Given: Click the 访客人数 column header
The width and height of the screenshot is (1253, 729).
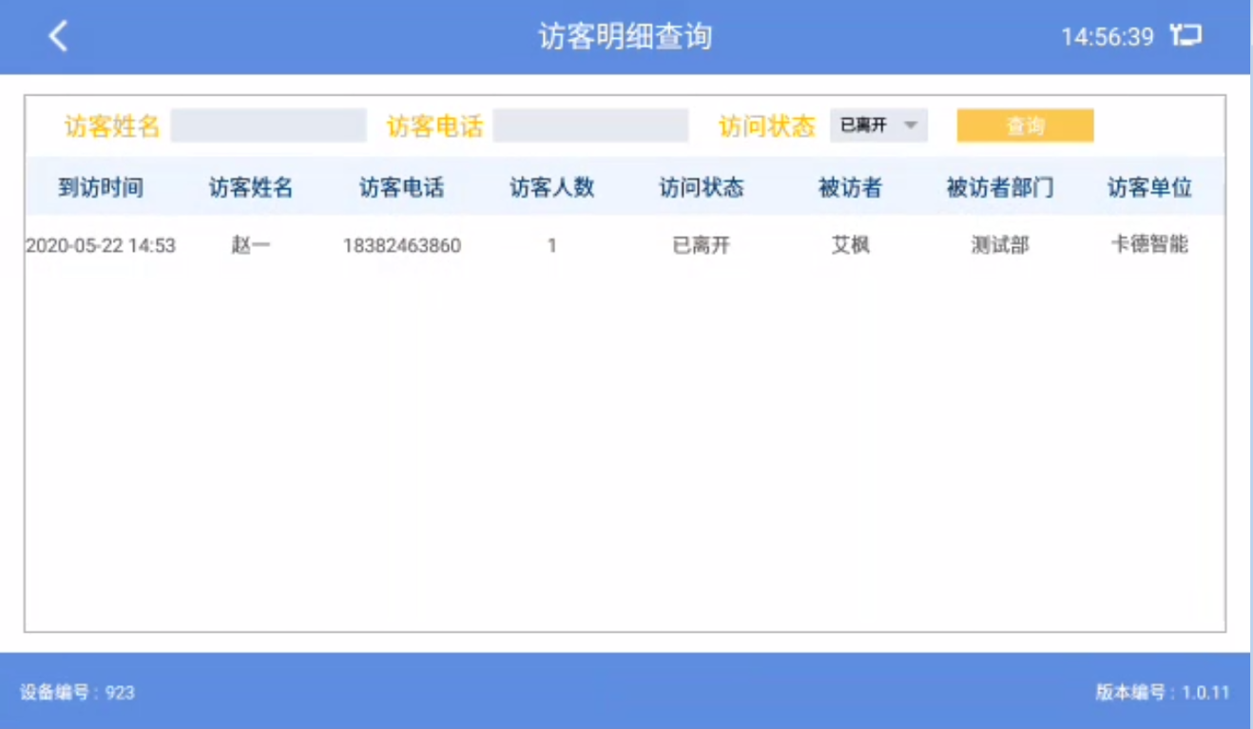Looking at the screenshot, I should 551,187.
